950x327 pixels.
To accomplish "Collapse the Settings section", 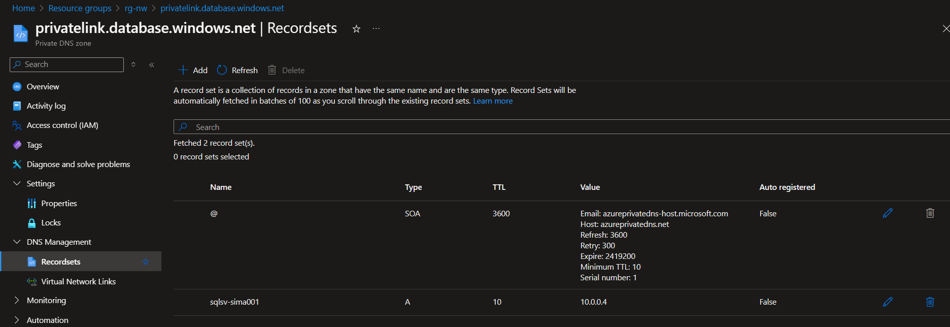I will [17, 184].
